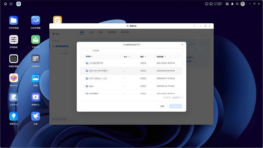Open 存储管理器 on the desktop
This screenshot has height=148, width=263.
(x=13, y=59)
